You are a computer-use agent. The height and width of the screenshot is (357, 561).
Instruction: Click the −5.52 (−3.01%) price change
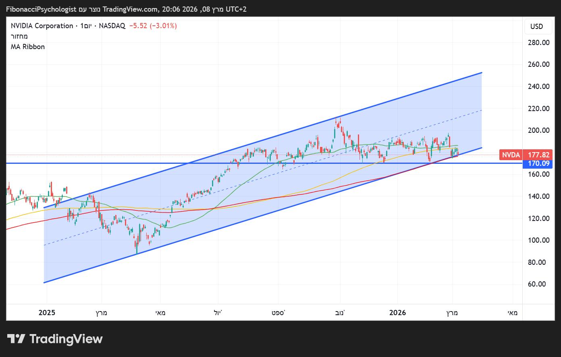point(153,26)
